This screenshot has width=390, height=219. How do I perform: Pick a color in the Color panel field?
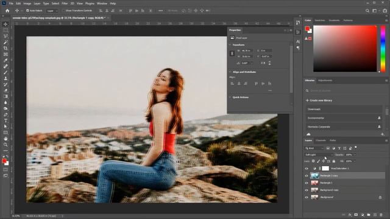tap(345, 49)
